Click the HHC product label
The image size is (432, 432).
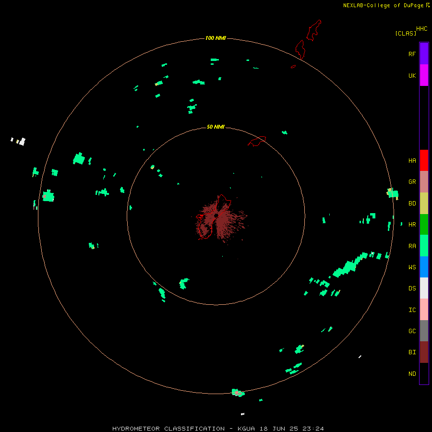(421, 29)
